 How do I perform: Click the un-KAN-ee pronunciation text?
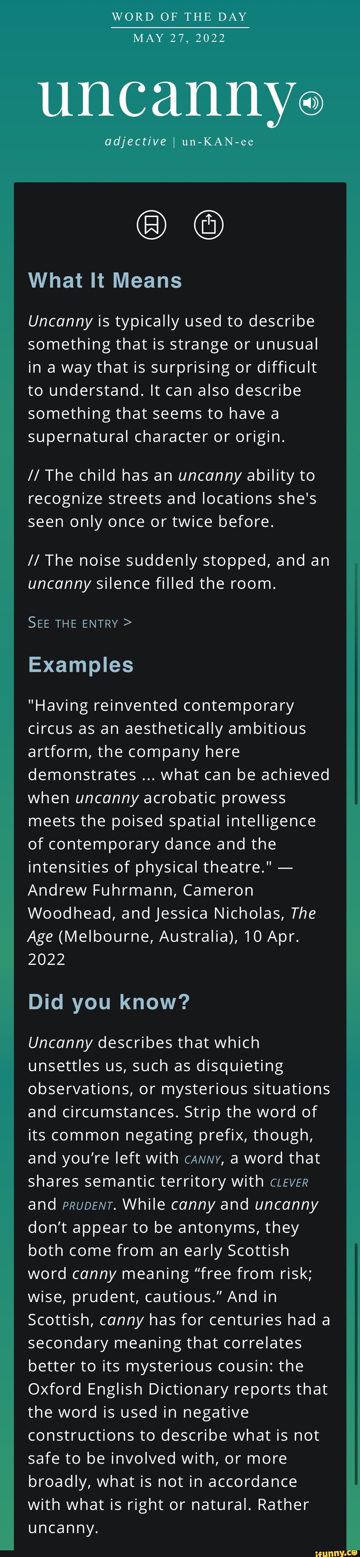coord(217,141)
